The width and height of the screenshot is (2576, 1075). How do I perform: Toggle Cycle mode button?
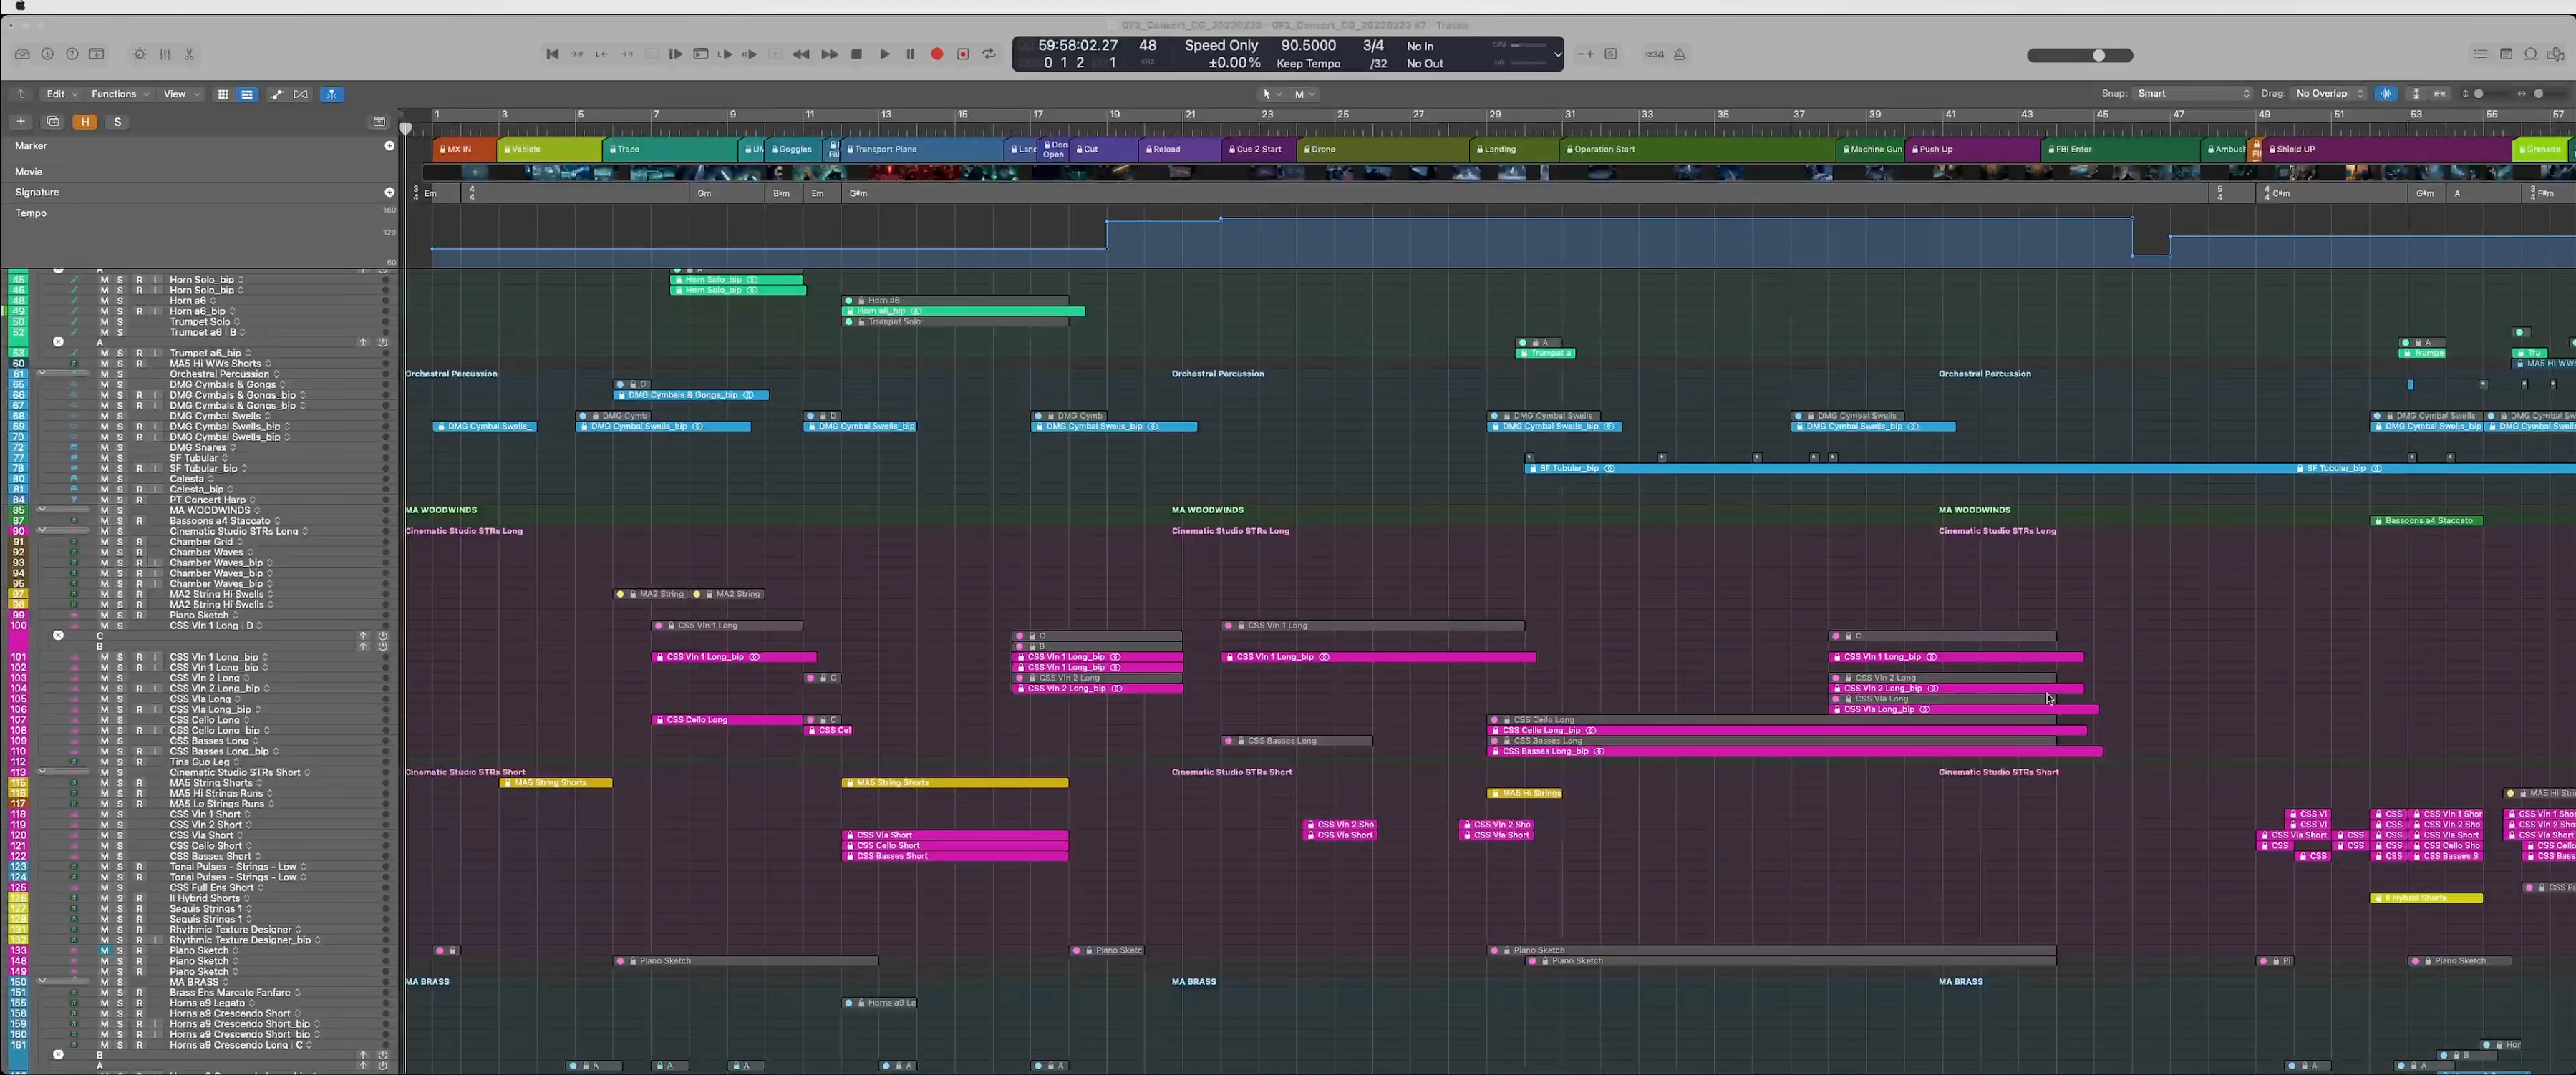[989, 54]
